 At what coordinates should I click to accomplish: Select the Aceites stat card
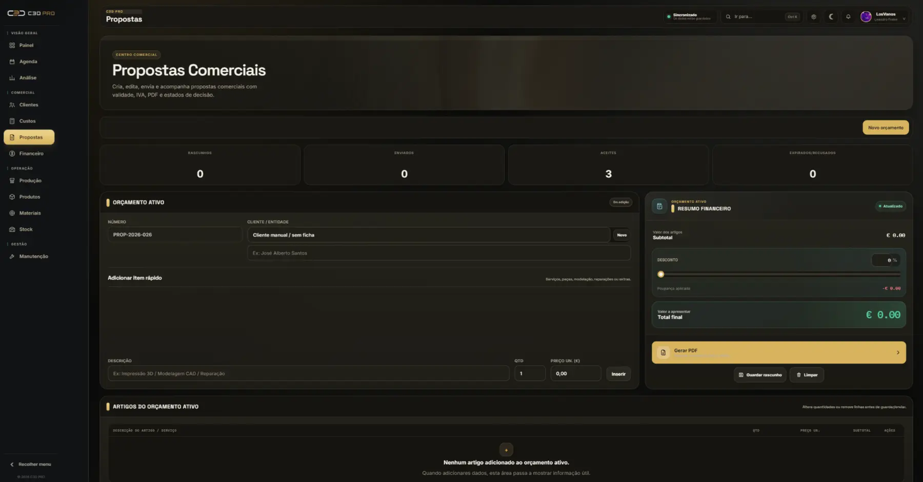608,165
